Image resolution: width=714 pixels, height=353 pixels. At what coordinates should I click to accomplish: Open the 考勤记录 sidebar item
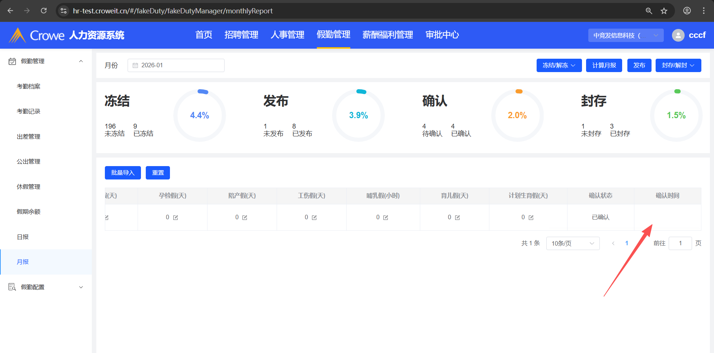click(x=29, y=111)
